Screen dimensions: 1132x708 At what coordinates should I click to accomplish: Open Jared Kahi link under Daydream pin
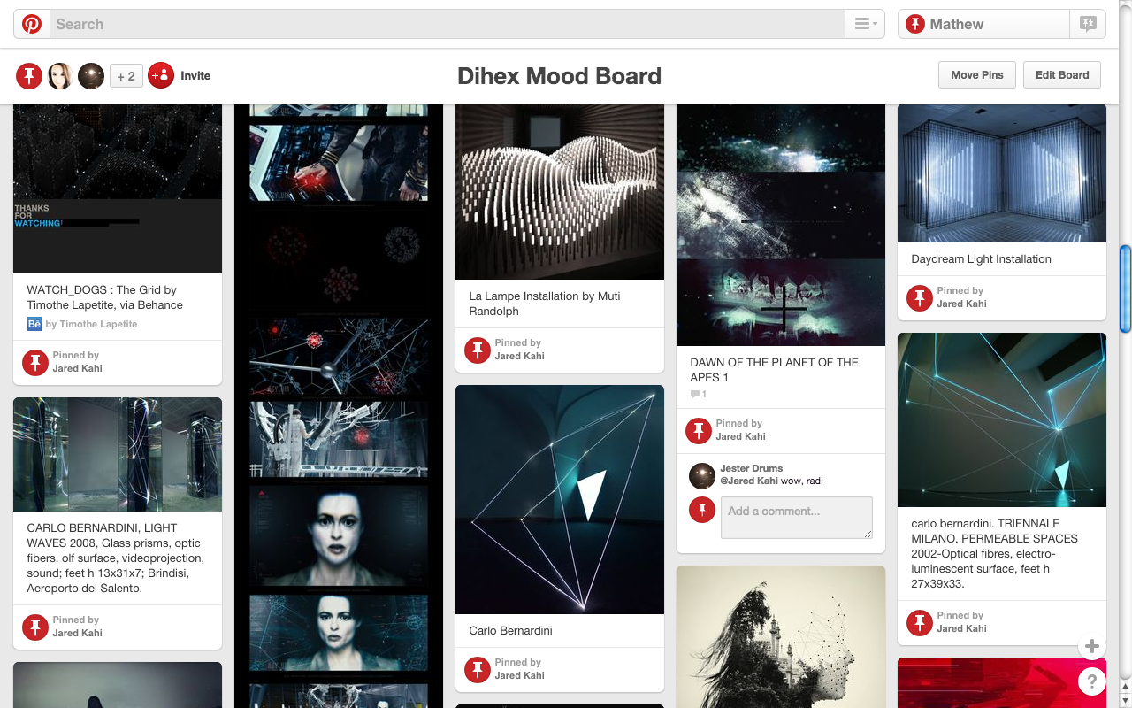962,304
